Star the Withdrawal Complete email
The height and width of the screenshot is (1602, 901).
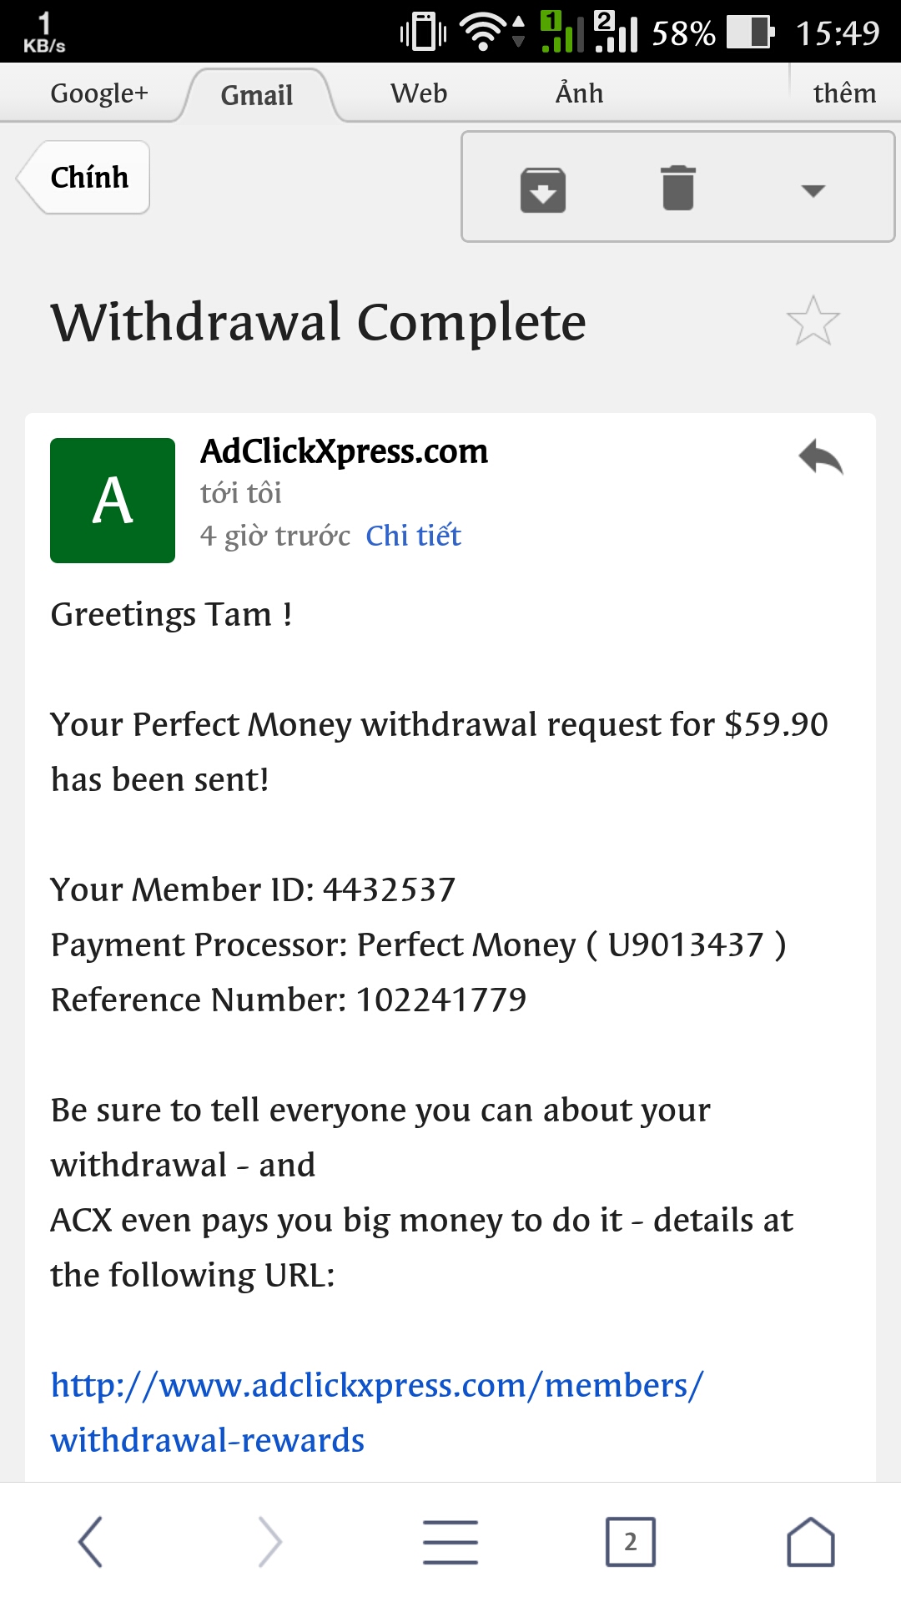pos(813,321)
